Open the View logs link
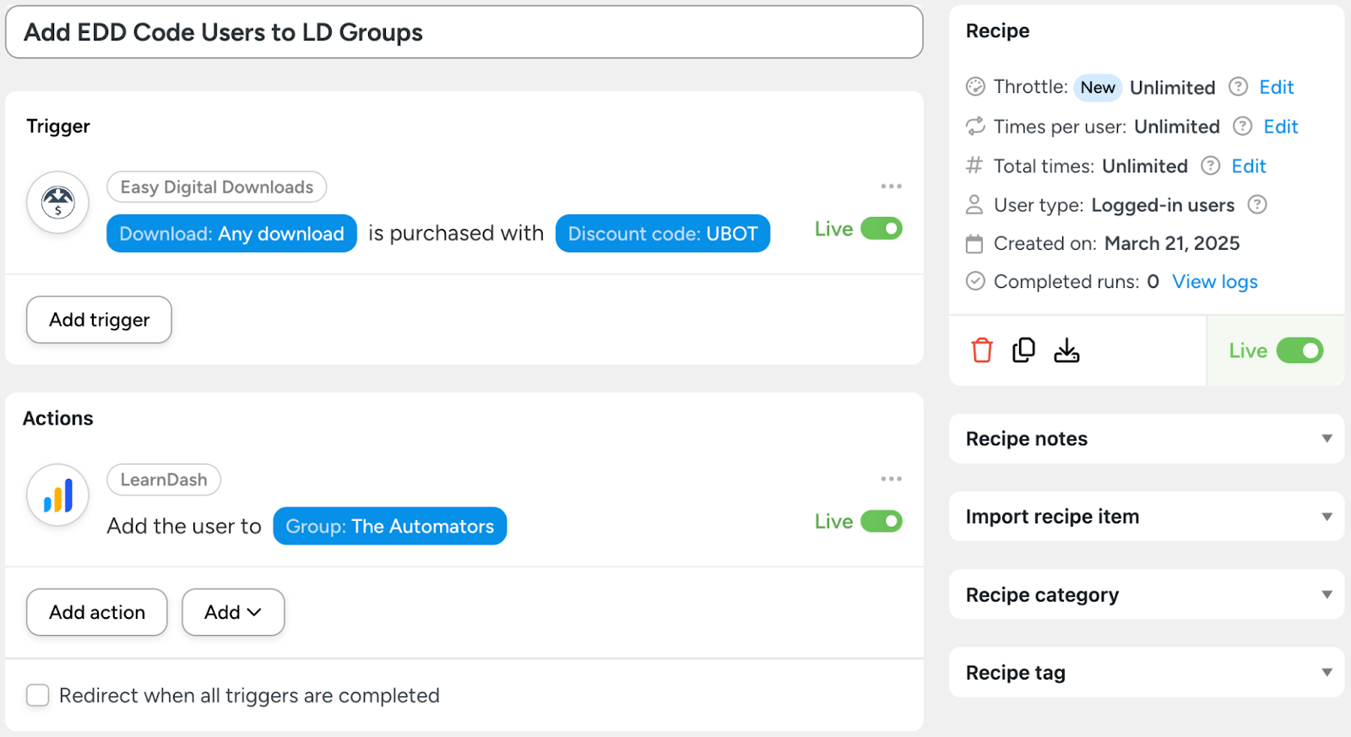 click(x=1214, y=282)
